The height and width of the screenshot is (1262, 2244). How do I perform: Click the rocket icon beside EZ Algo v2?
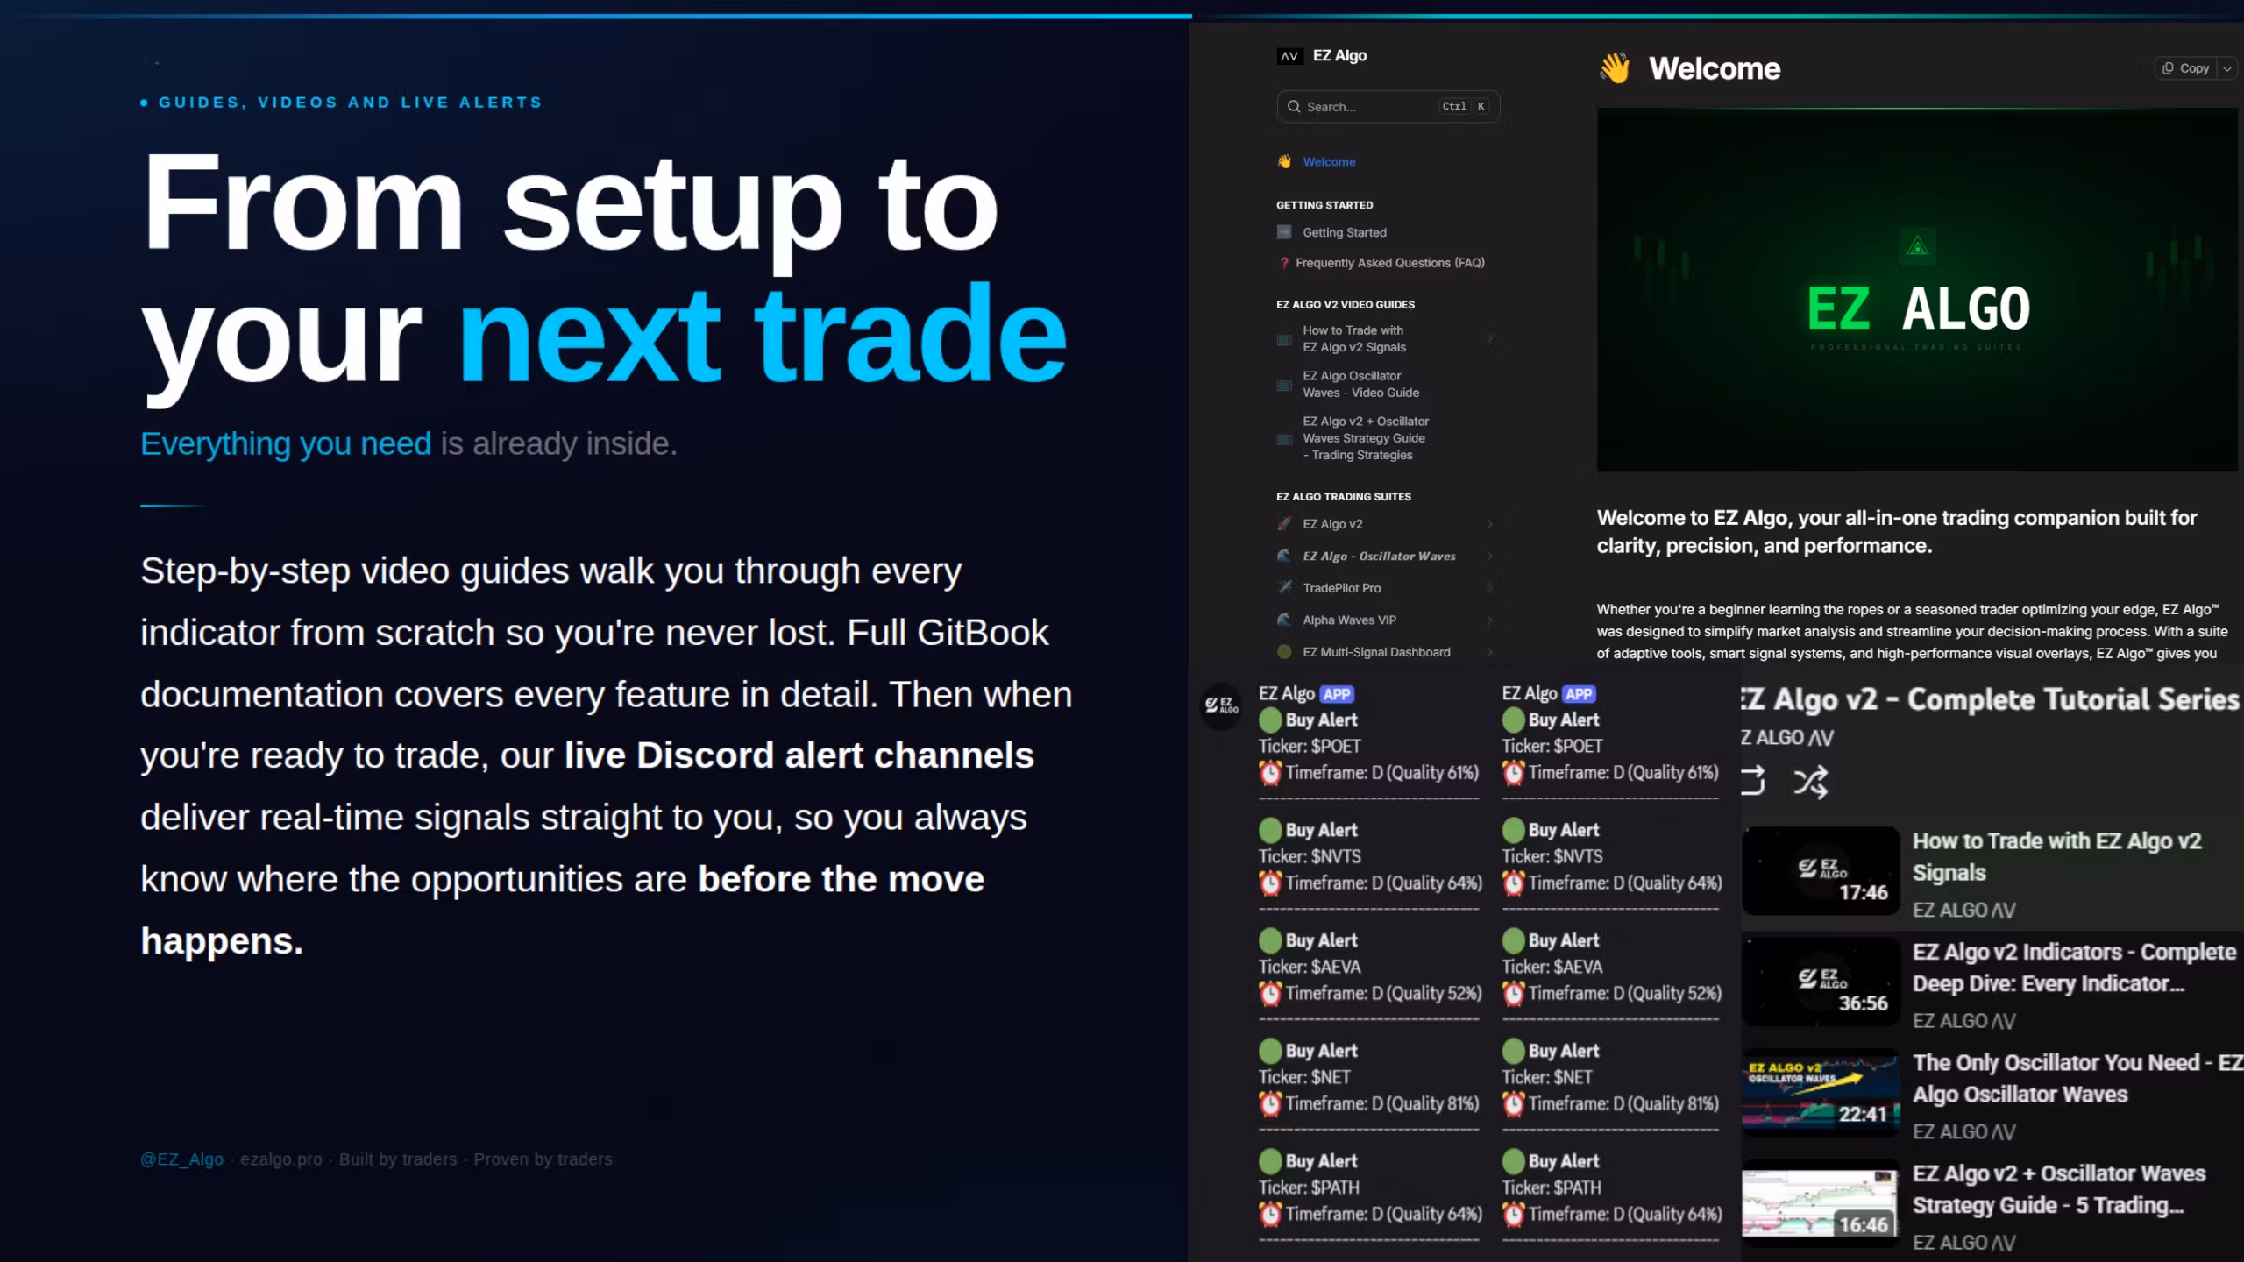tap(1284, 524)
